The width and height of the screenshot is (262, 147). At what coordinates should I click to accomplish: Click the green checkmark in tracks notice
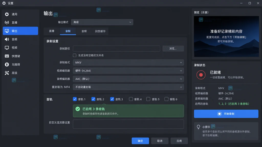(x=78, y=109)
